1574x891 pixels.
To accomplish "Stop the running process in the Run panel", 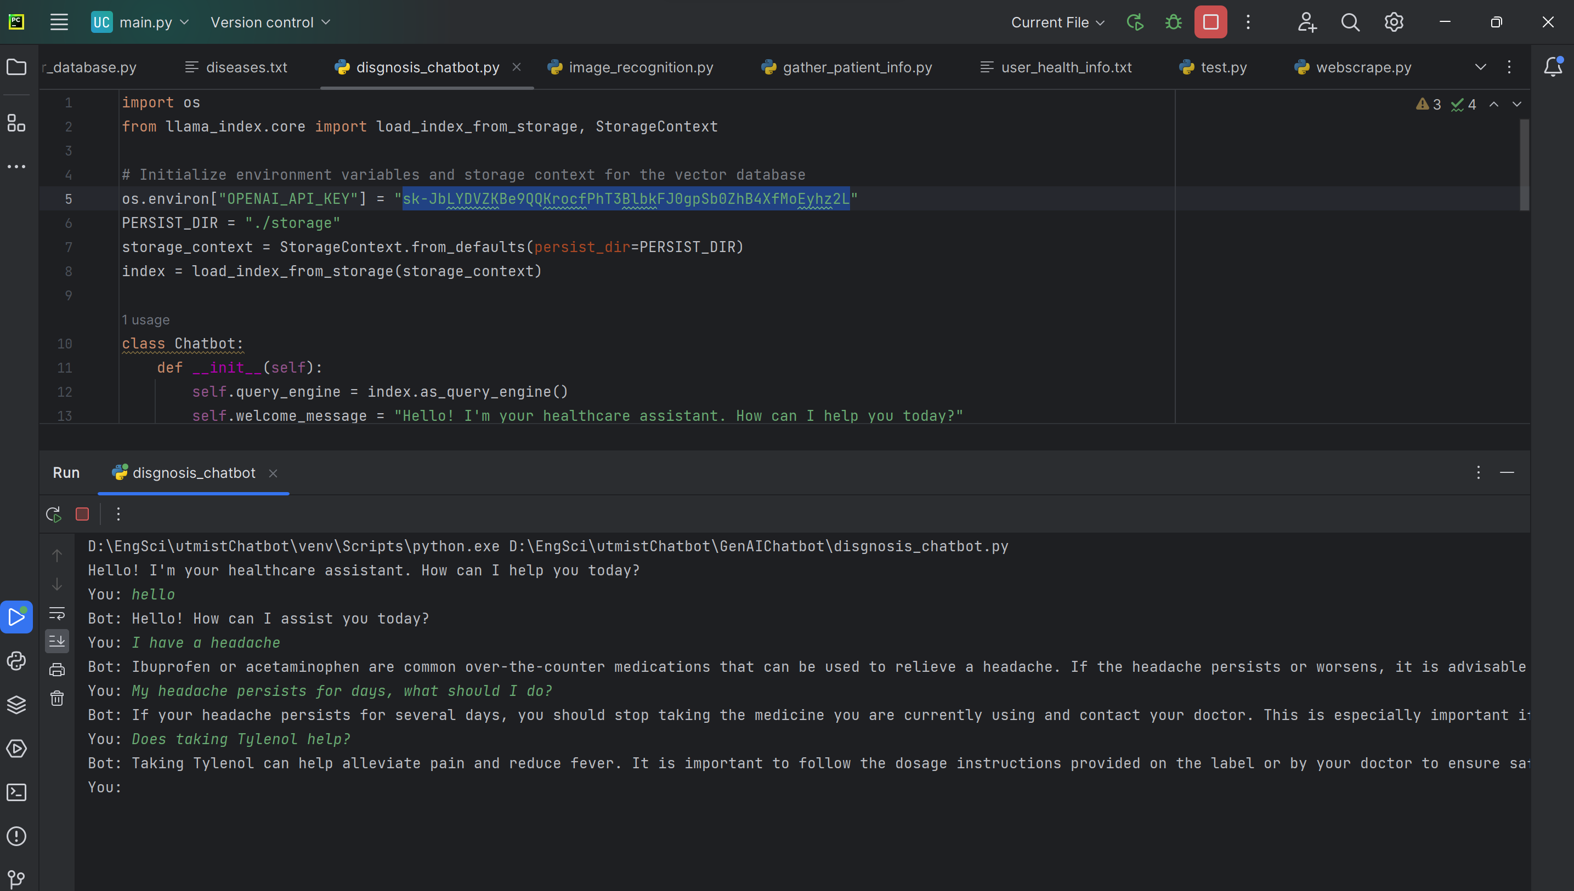I will click(x=82, y=514).
